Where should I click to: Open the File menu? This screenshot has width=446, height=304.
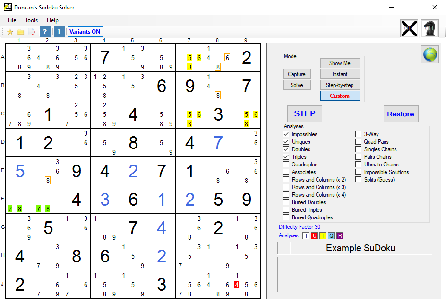point(12,20)
